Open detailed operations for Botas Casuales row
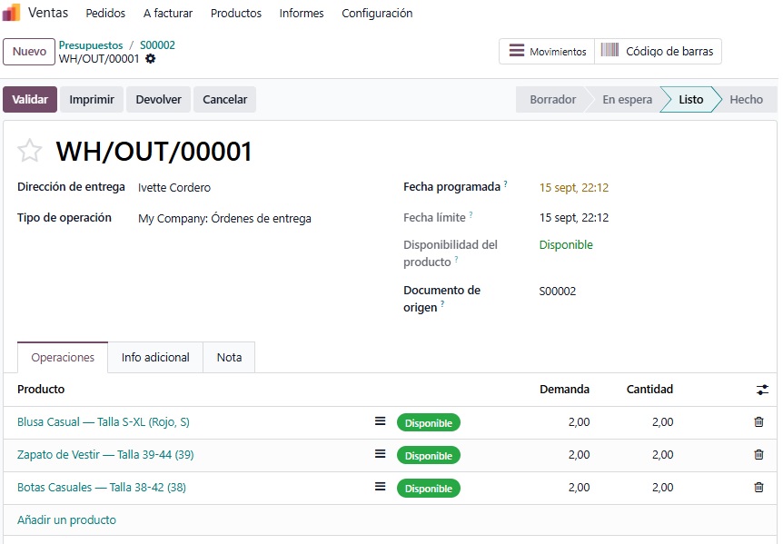Screen dimensions: 783x544 (x=380, y=486)
